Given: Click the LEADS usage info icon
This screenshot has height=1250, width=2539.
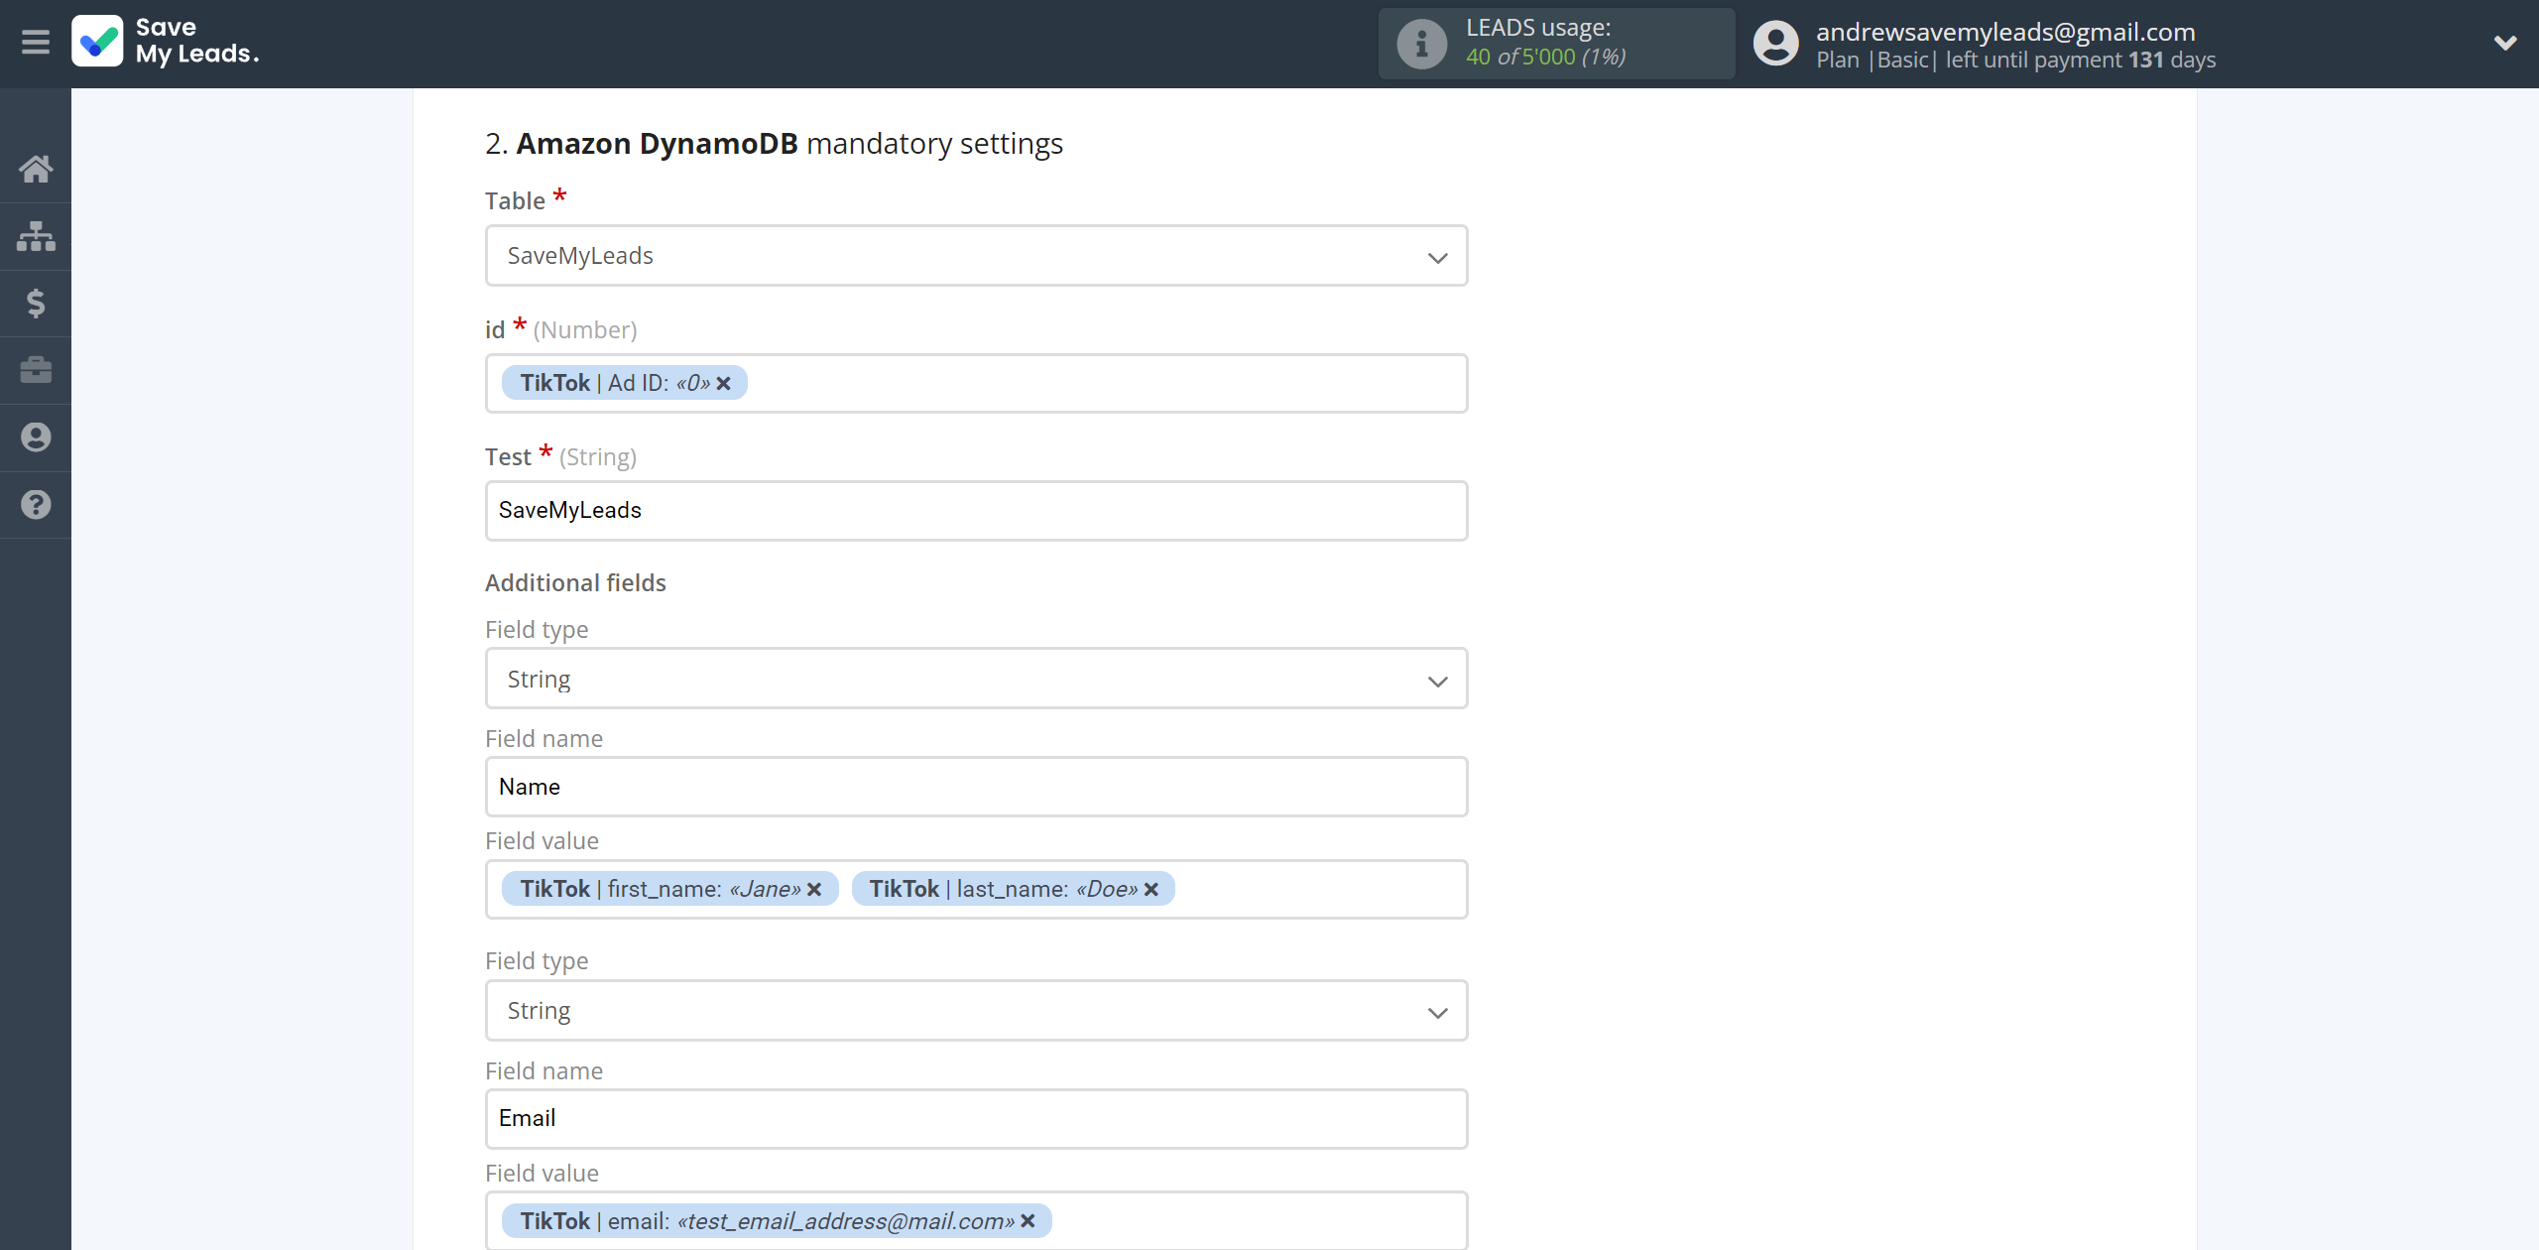Looking at the screenshot, I should (1421, 44).
